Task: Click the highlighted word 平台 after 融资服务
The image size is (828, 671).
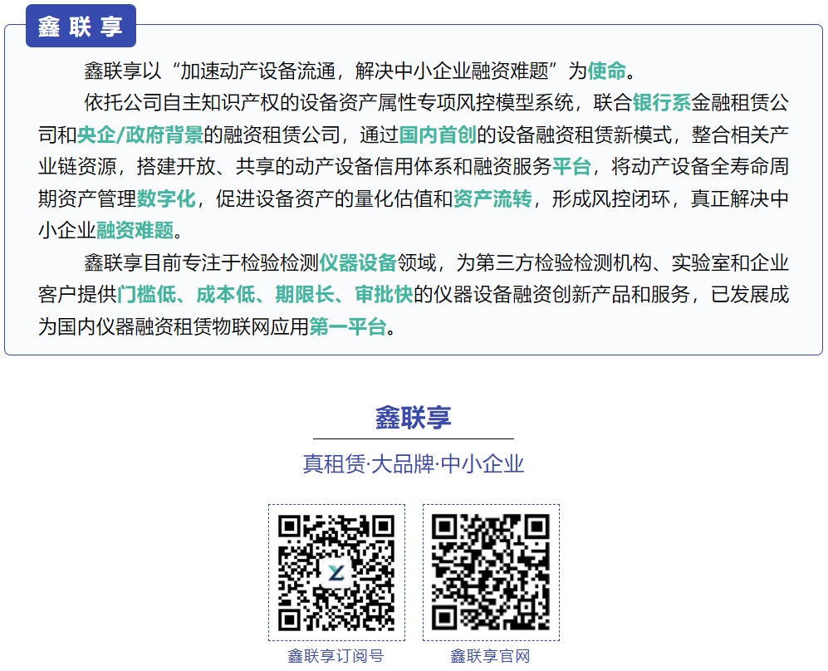Action: [x=572, y=167]
